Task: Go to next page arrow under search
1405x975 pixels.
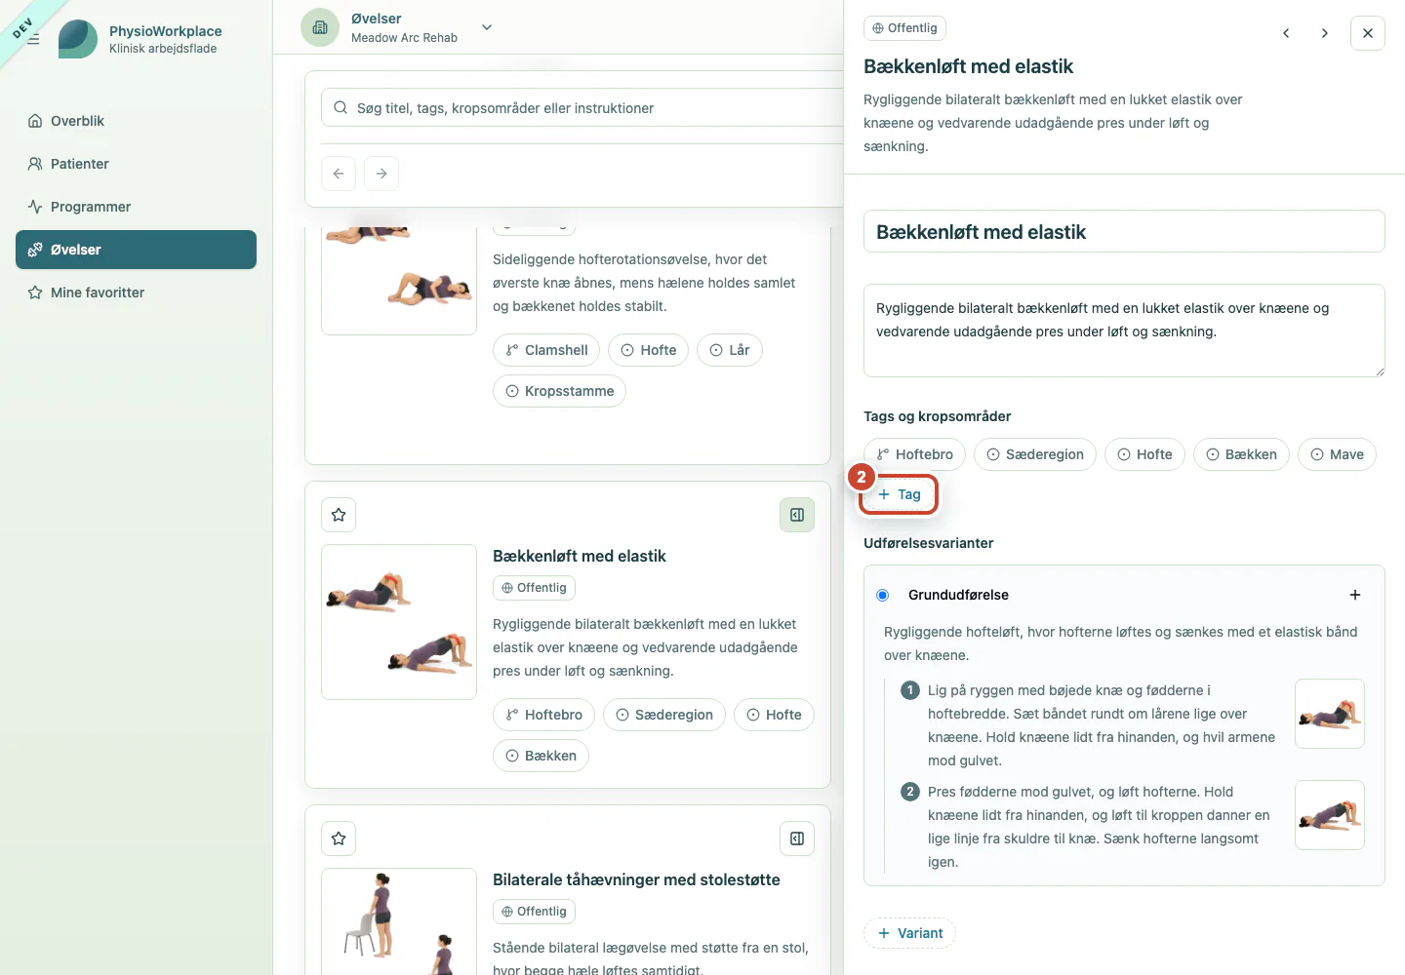Action: (381, 174)
